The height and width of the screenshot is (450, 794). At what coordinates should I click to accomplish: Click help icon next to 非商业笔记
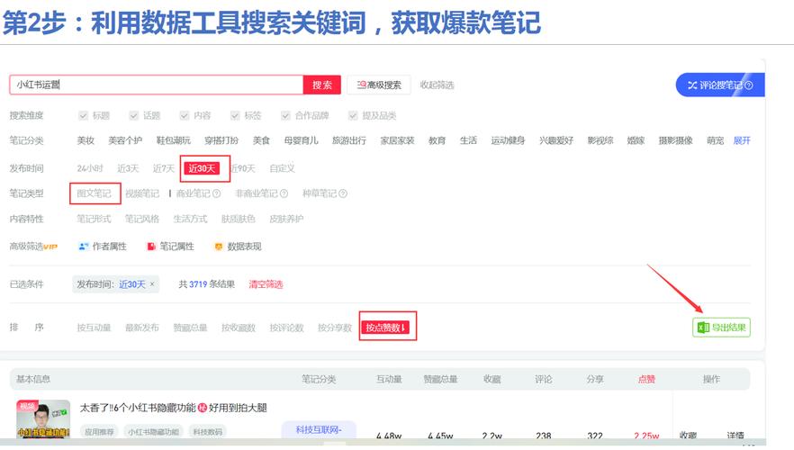click(284, 193)
